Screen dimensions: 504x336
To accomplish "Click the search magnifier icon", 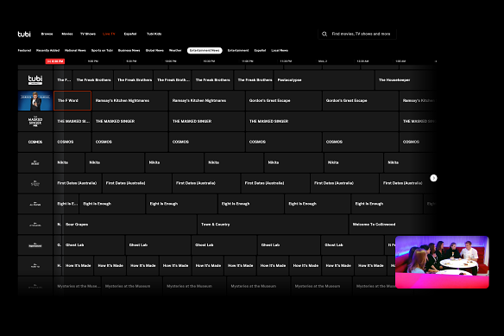I will [x=324, y=34].
